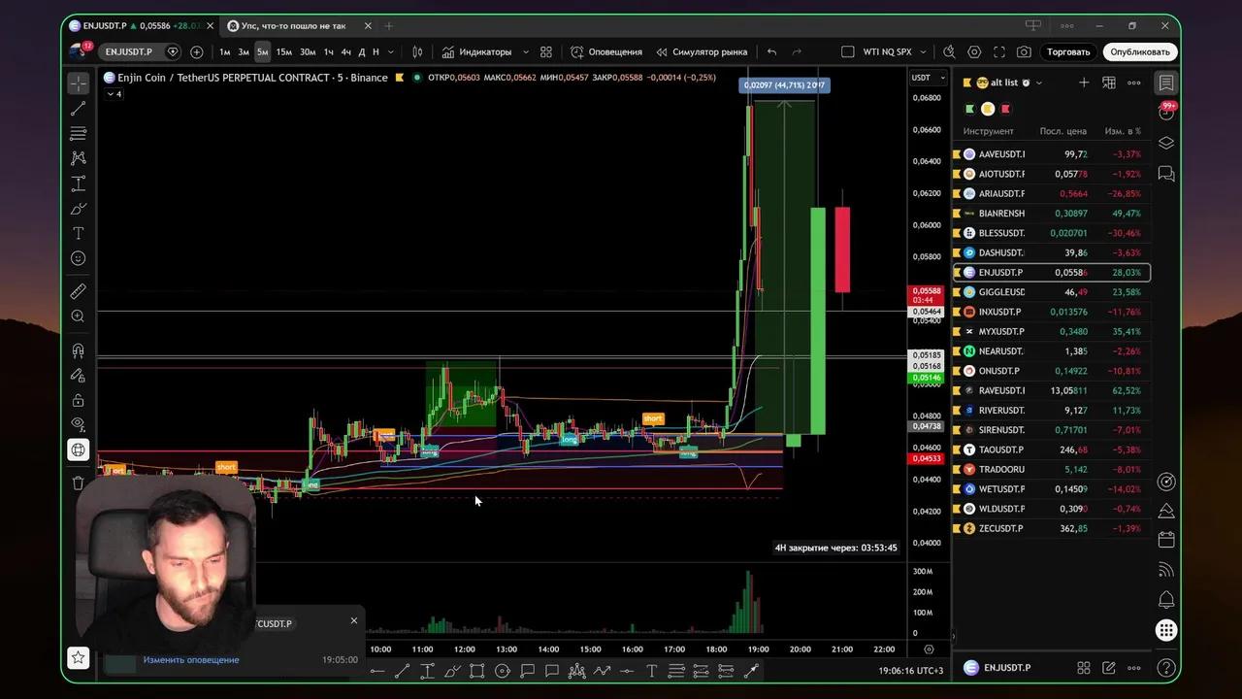Expand the alt list watchlist dropdown
Image resolution: width=1242 pixels, height=699 pixels.
[x=1039, y=83]
